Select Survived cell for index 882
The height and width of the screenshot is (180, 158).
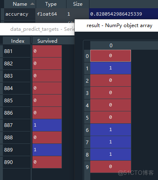(47, 64)
